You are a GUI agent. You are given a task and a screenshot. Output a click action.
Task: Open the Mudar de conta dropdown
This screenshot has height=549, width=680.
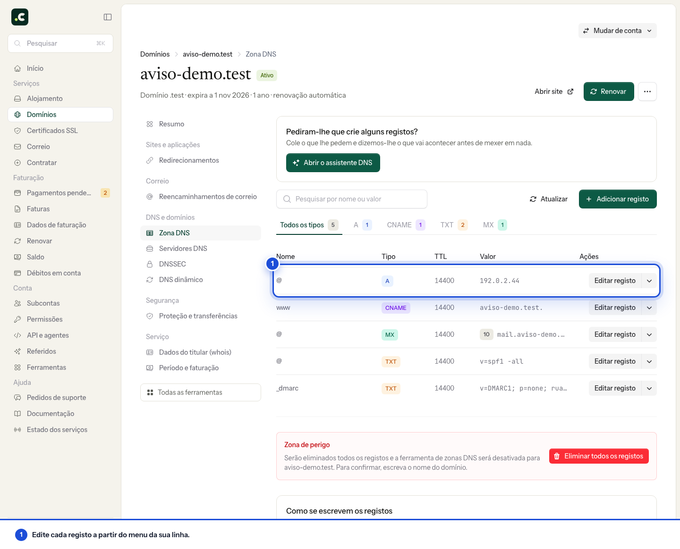point(618,31)
